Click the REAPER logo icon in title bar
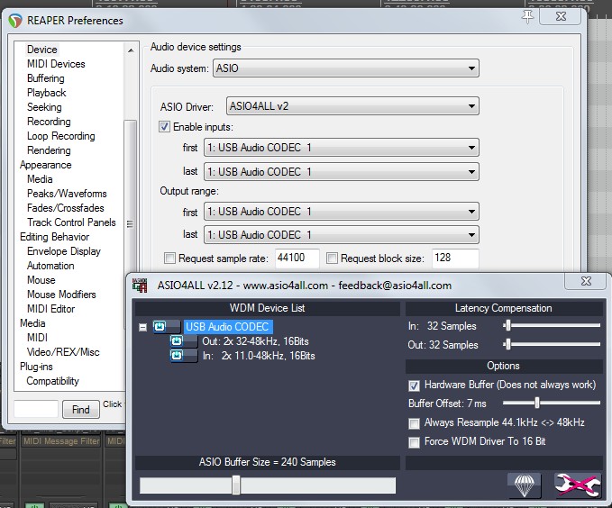This screenshot has width=612, height=508. pyautogui.click(x=14, y=21)
